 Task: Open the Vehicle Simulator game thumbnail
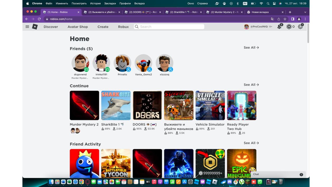point(210,105)
